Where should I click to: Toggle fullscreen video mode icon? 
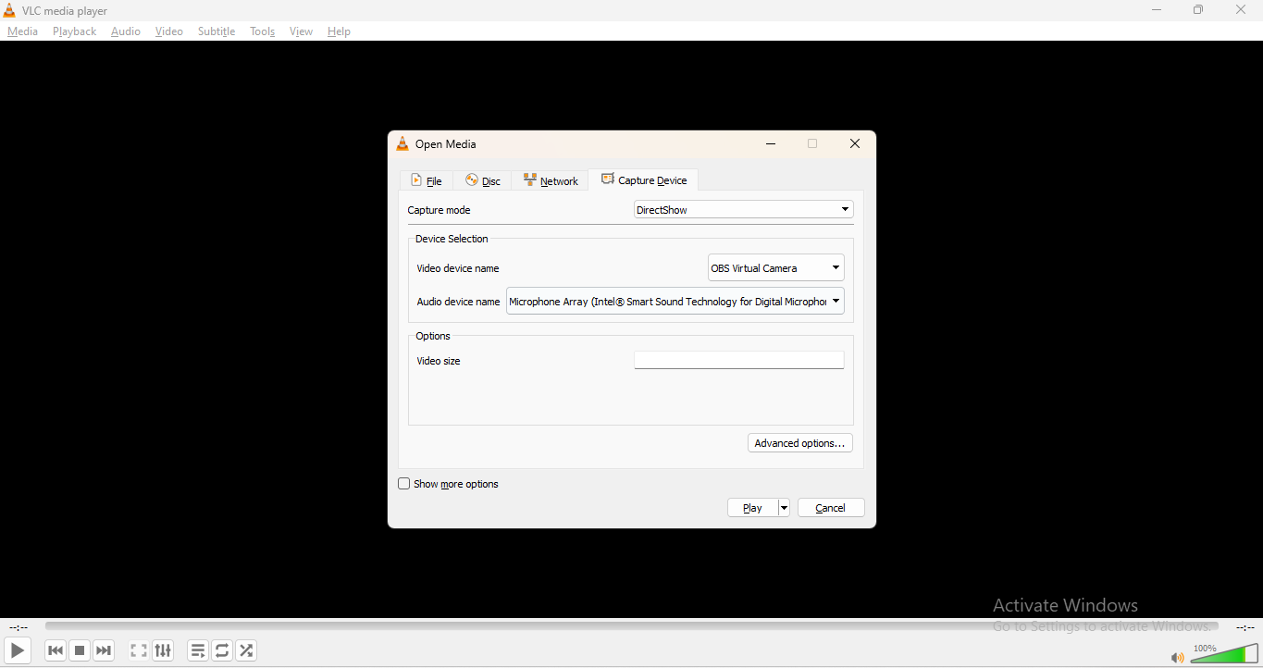pyautogui.click(x=139, y=650)
